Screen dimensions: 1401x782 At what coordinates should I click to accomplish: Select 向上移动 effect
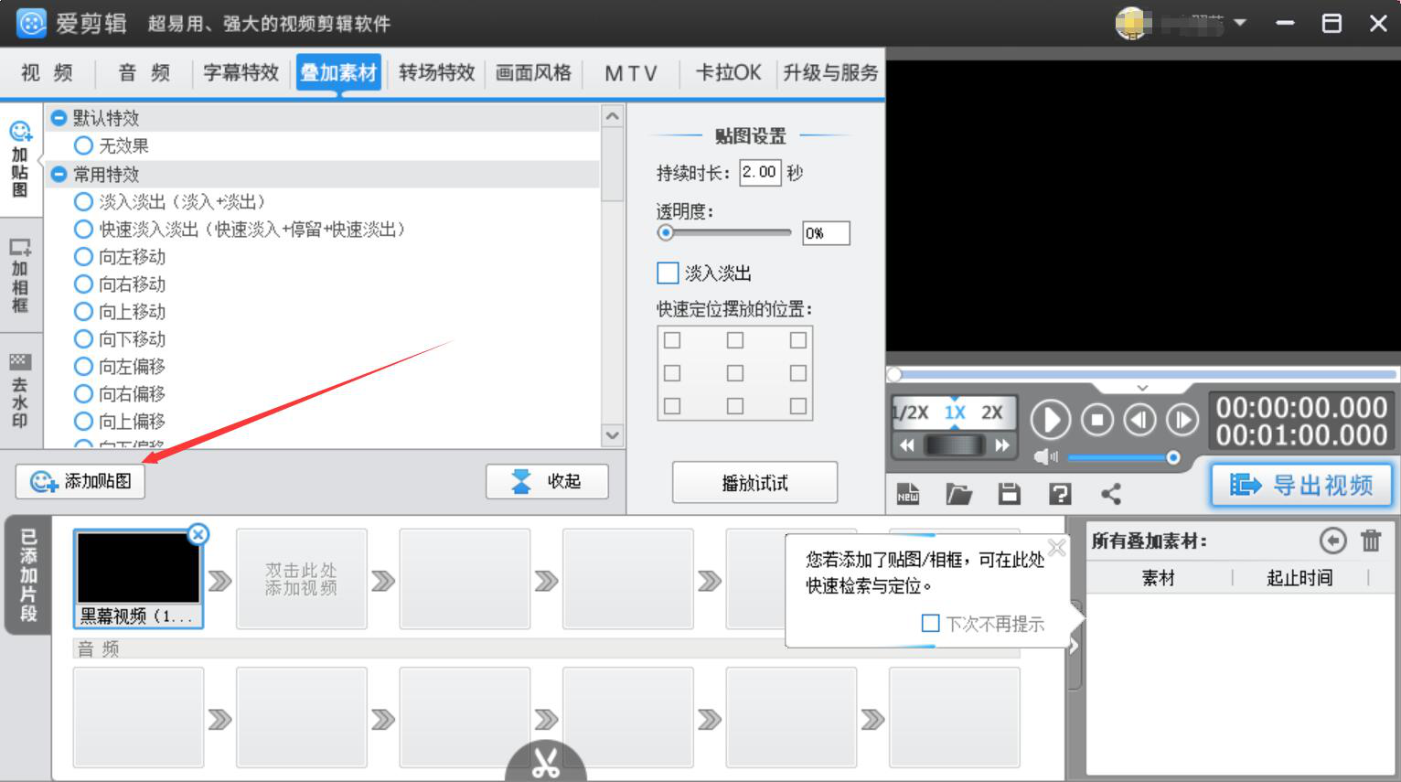point(83,311)
